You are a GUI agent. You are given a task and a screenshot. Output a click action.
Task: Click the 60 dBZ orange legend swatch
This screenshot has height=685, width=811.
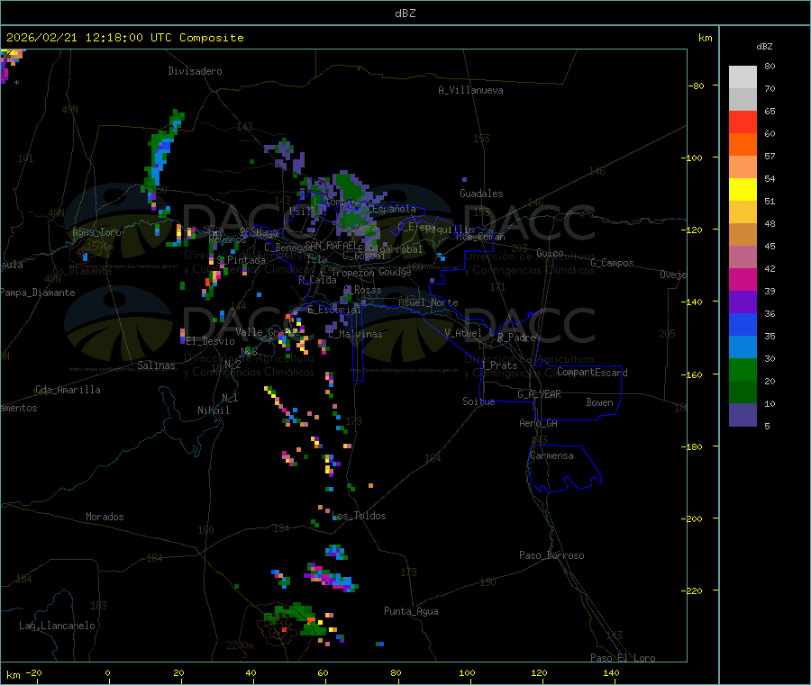point(743,145)
